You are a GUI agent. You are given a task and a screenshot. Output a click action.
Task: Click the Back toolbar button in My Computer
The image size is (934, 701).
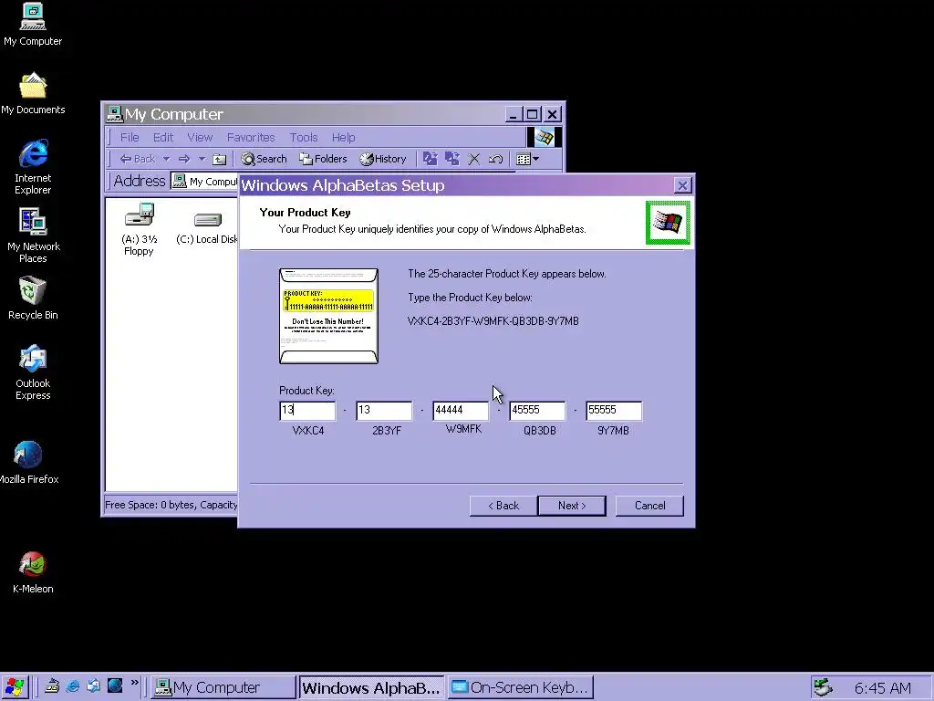pyautogui.click(x=138, y=159)
